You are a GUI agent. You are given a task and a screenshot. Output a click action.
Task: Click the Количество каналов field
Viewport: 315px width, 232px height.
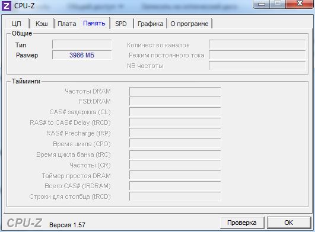coord(257,44)
